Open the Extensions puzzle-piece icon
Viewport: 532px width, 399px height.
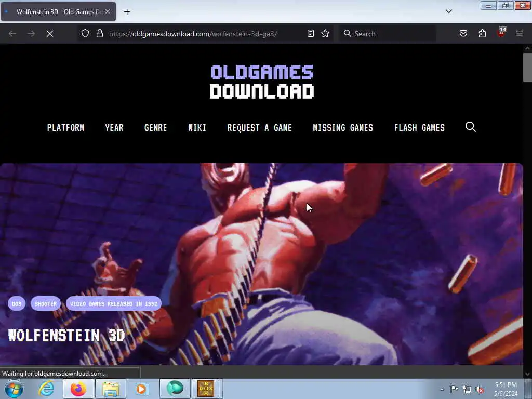coord(482,34)
